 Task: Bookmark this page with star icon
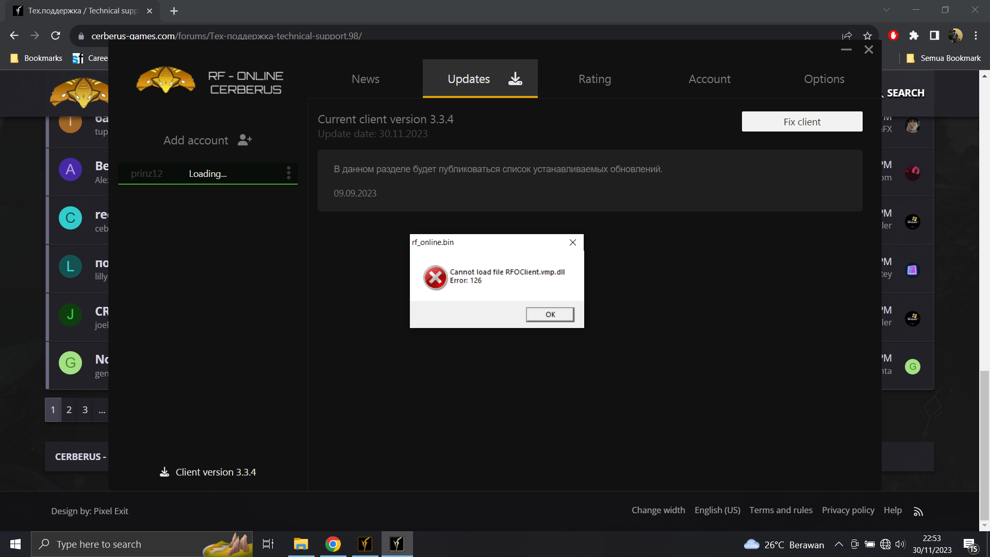point(867,36)
